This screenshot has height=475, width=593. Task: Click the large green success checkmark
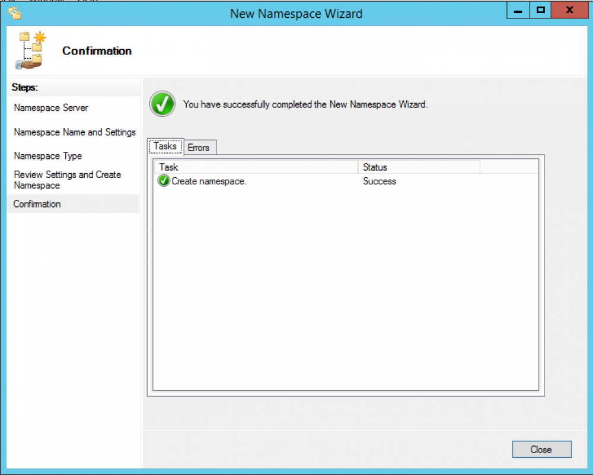pos(162,104)
